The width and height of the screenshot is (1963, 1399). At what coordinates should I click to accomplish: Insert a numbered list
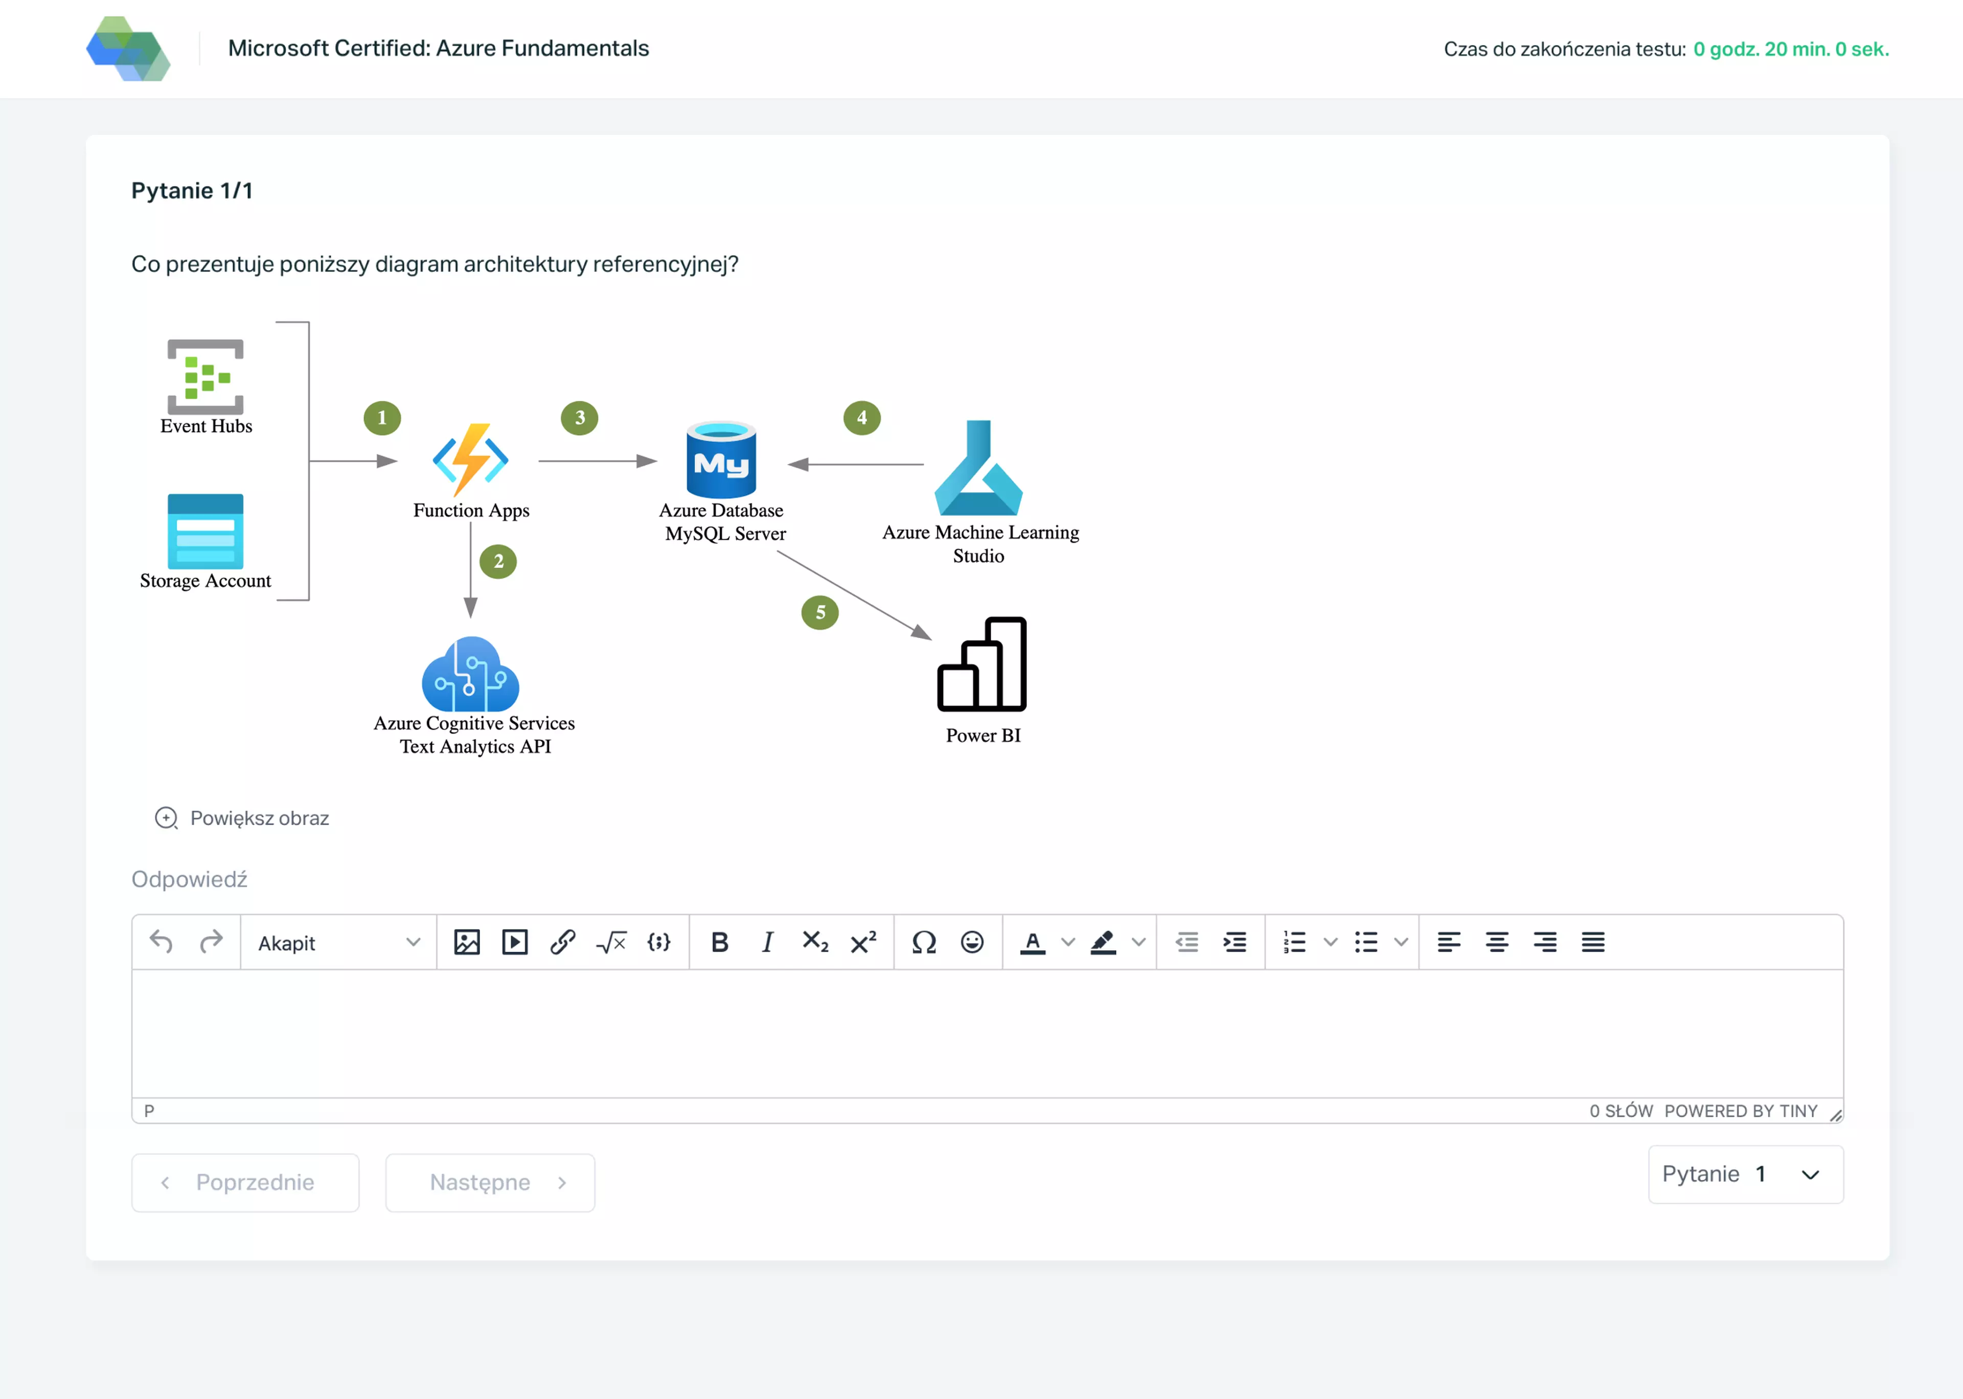[1294, 943]
